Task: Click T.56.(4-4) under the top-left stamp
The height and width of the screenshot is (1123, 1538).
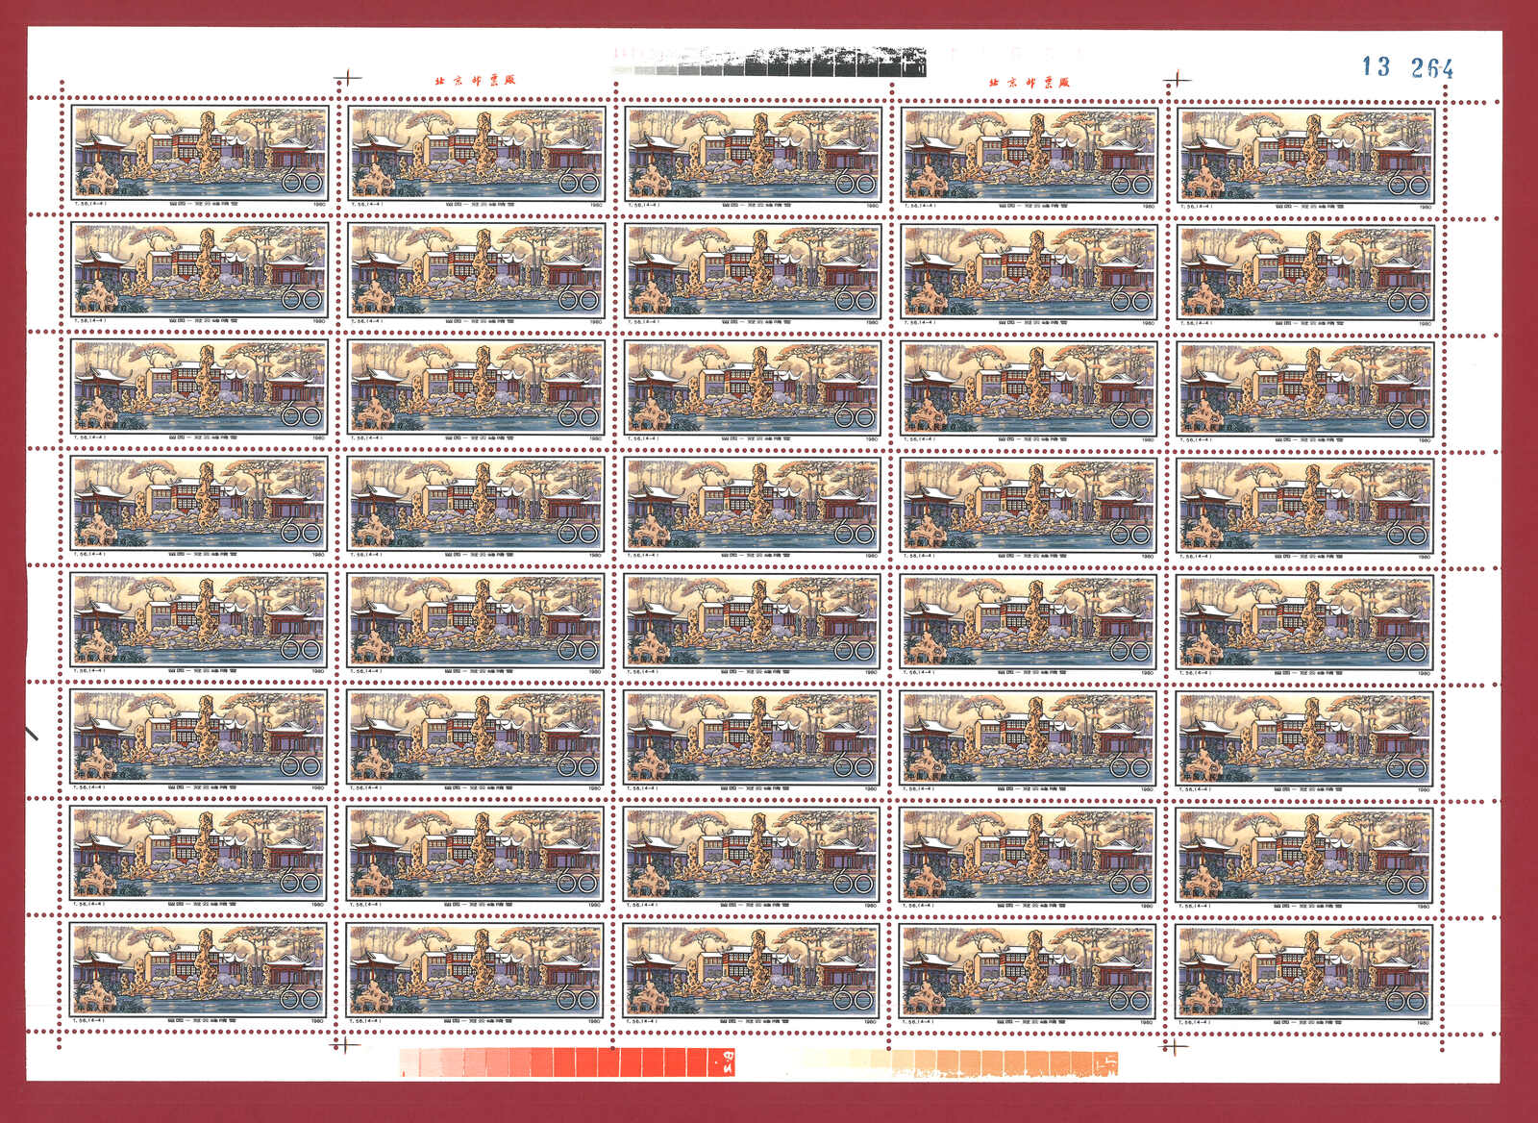Action: [x=89, y=204]
